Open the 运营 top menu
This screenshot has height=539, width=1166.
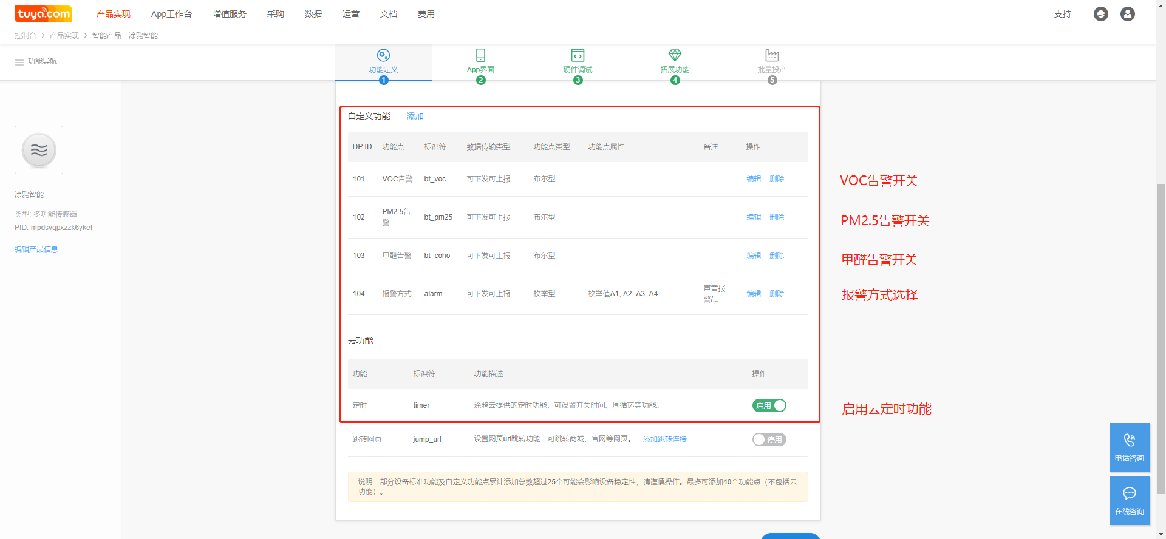351,14
